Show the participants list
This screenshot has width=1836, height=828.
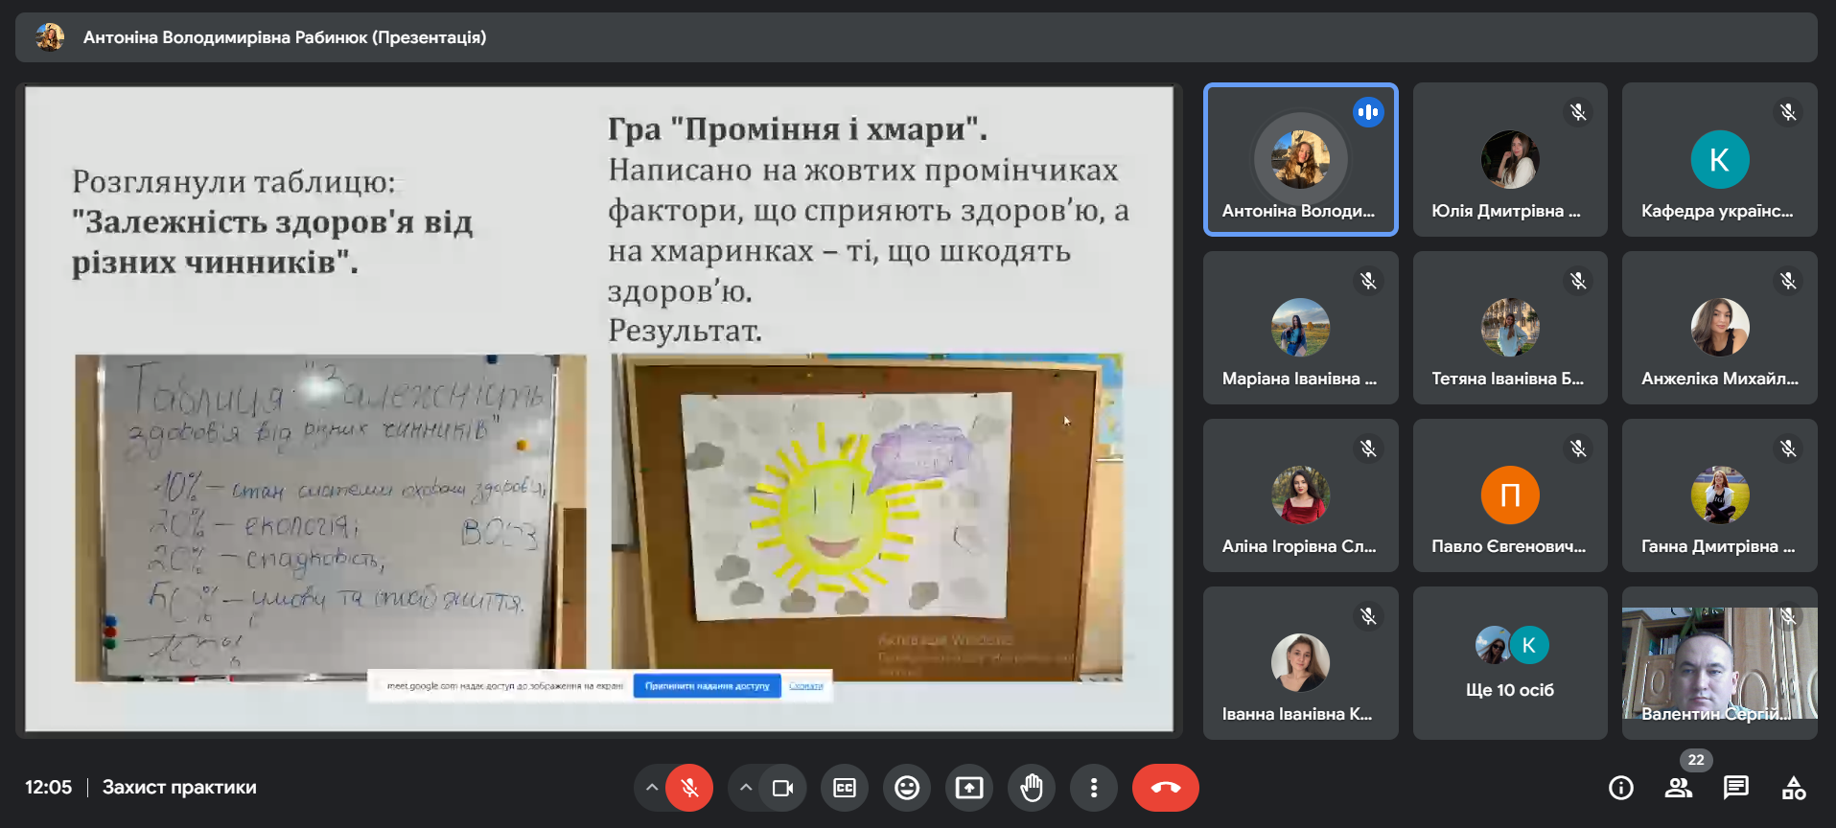click(x=1679, y=788)
